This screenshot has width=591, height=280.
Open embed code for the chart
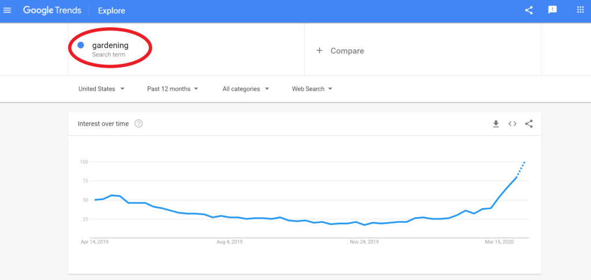point(513,124)
